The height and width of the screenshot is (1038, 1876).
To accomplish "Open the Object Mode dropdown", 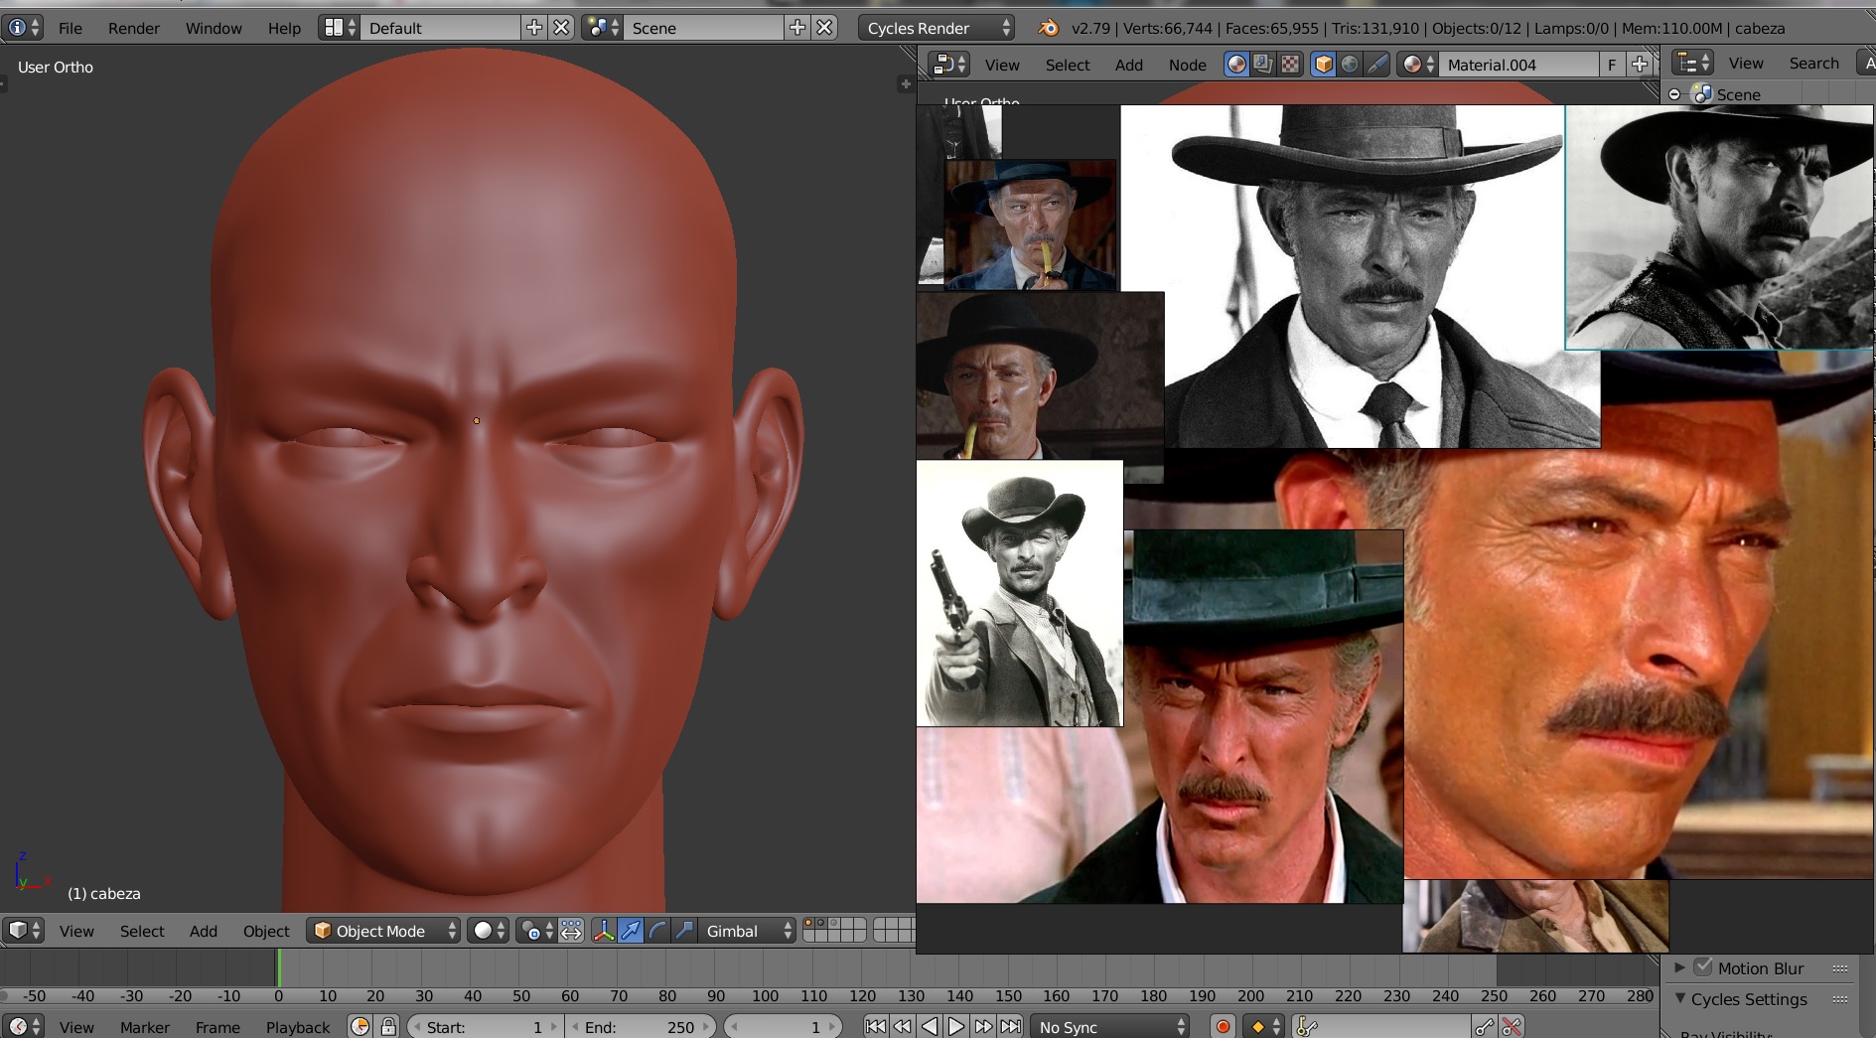I will pos(383,931).
